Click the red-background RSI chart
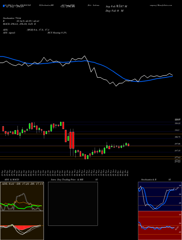The image size is (182, 240). tap(160, 225)
